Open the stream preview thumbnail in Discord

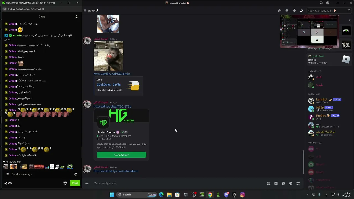(309, 31)
